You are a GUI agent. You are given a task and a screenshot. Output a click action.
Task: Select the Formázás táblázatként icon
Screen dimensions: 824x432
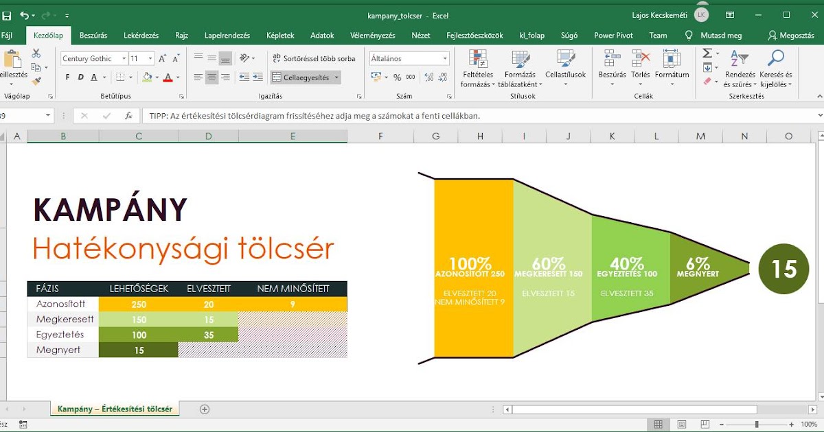[520, 65]
